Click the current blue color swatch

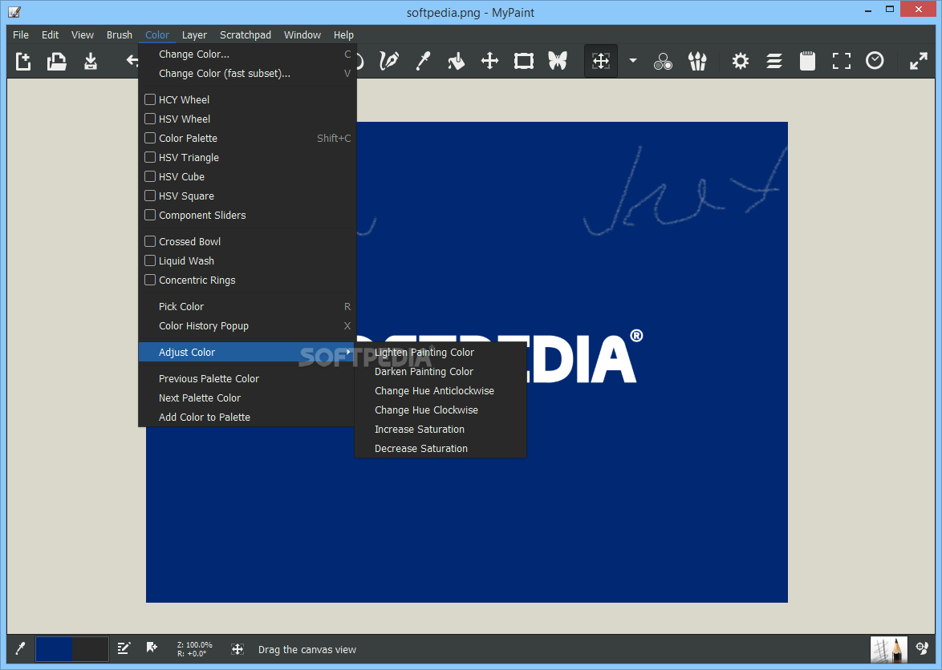point(54,649)
